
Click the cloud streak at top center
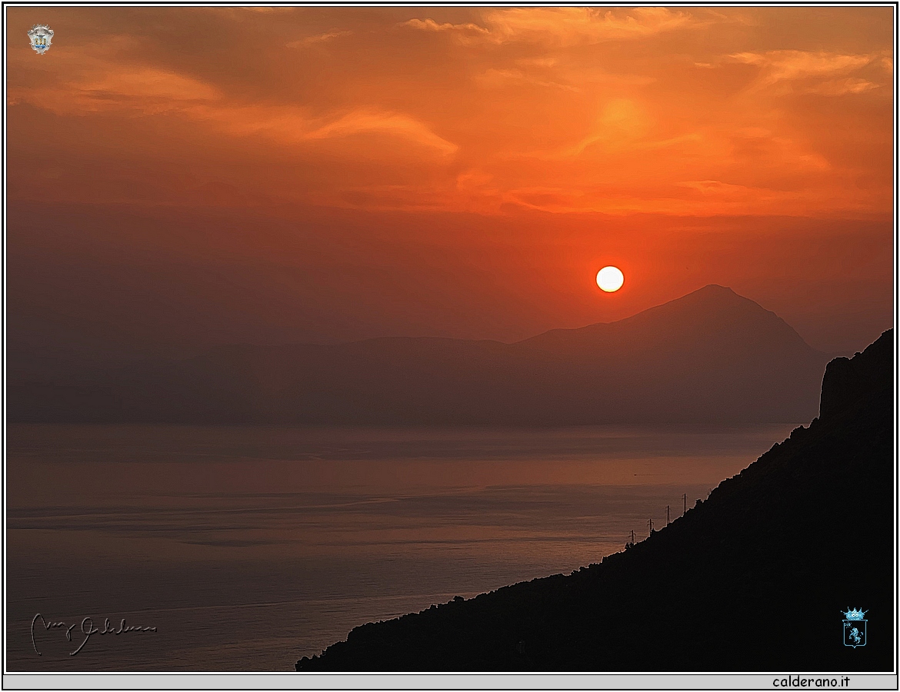coord(554,25)
